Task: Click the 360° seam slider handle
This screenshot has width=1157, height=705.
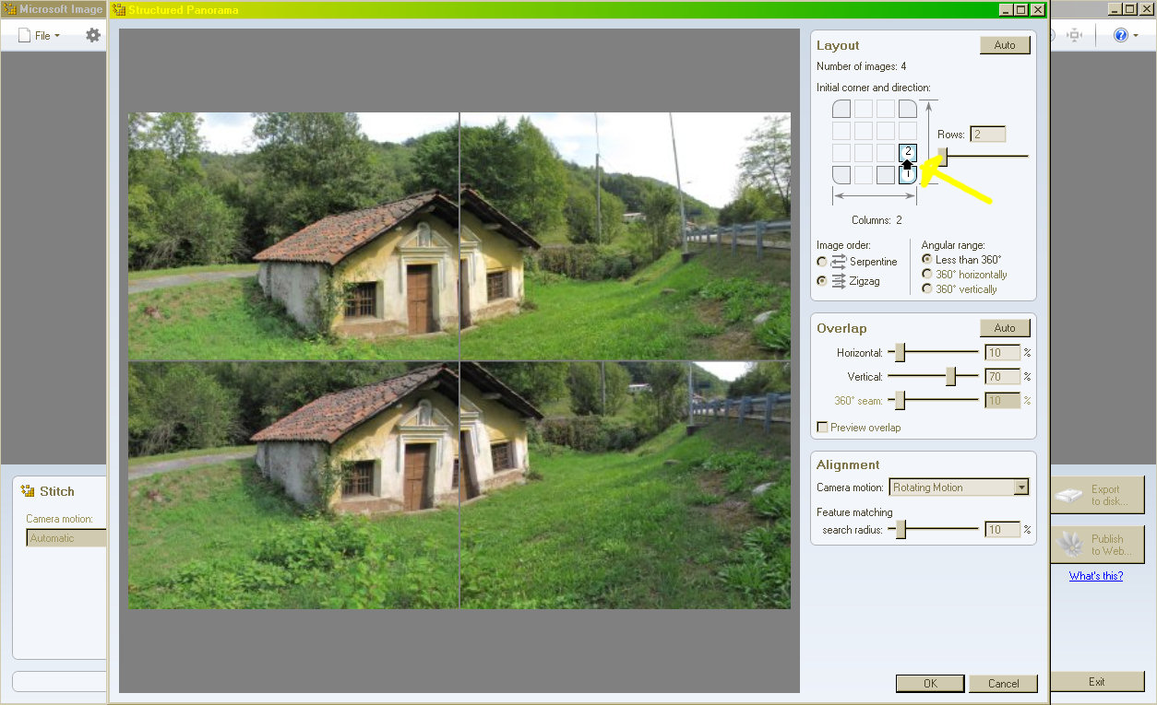Action: click(900, 400)
